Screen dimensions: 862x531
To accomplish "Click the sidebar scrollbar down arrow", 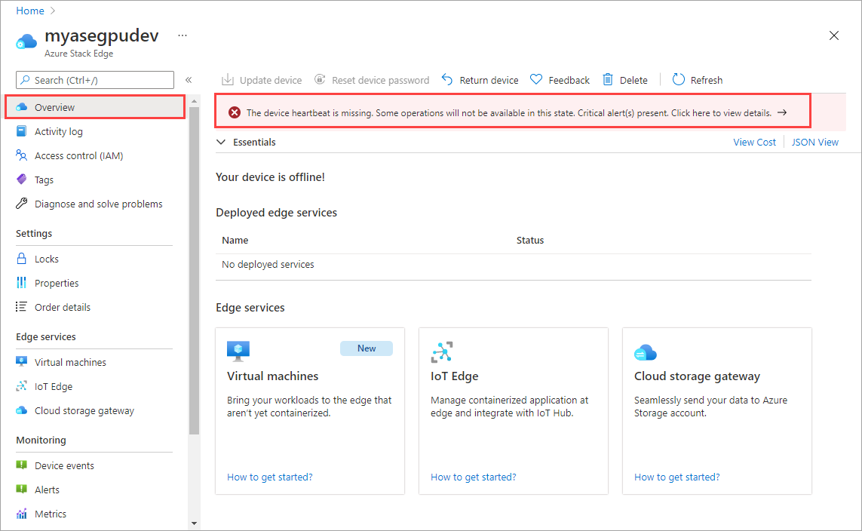I will point(194,523).
